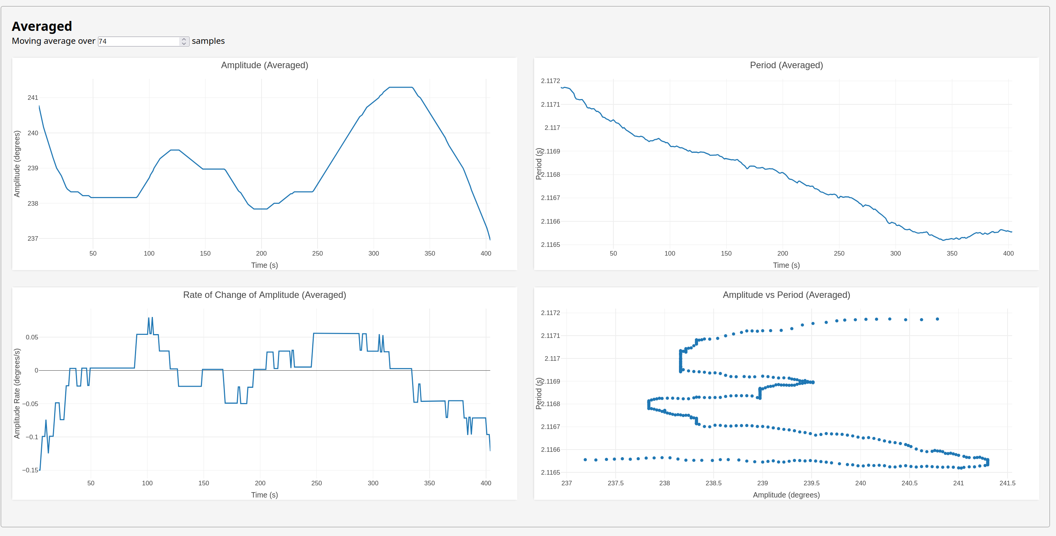Click the Amplitude (Averaged) chart title
The image size is (1056, 536).
point(265,65)
